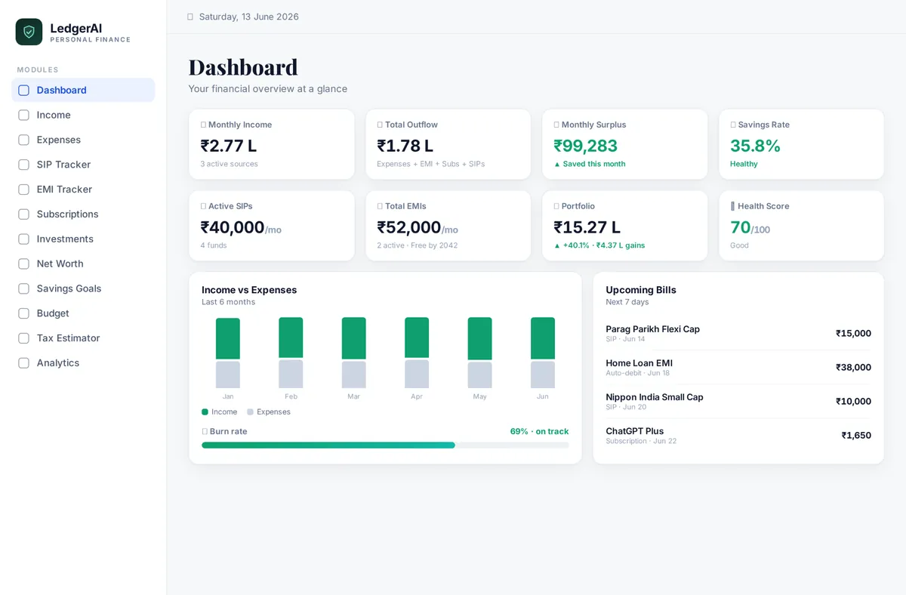Select the Home Loan EMI bill
Image resolution: width=906 pixels, height=595 pixels.
tap(738, 367)
